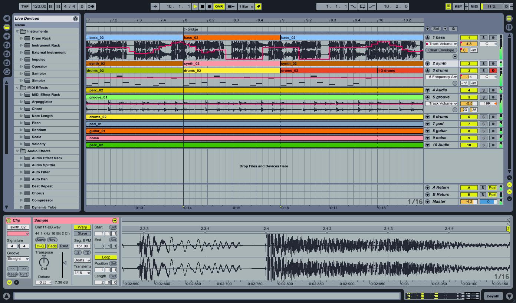Select the Draw Mode pencil tool
Image resolution: width=516 pixels, height=303 pixels.
pos(259,6)
